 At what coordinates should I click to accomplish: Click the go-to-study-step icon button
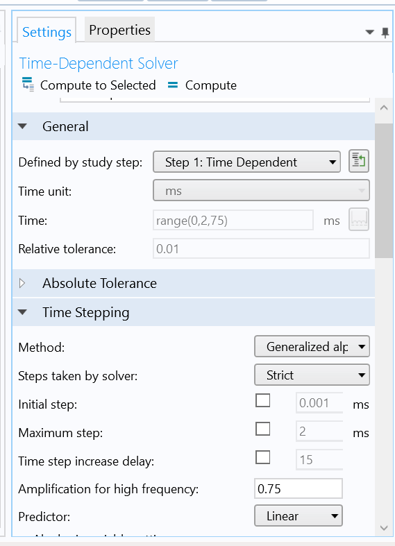[x=359, y=161]
